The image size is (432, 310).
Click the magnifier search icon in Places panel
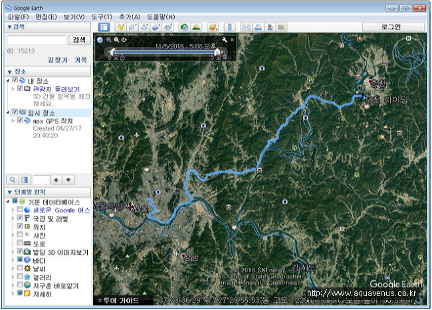coord(13,180)
